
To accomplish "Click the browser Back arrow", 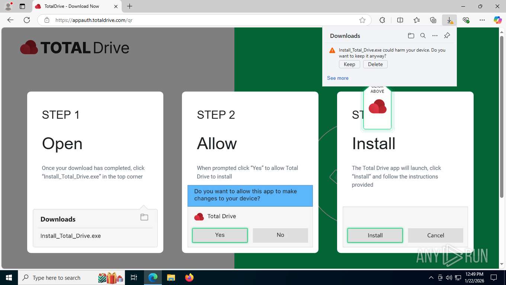I will 10,20.
